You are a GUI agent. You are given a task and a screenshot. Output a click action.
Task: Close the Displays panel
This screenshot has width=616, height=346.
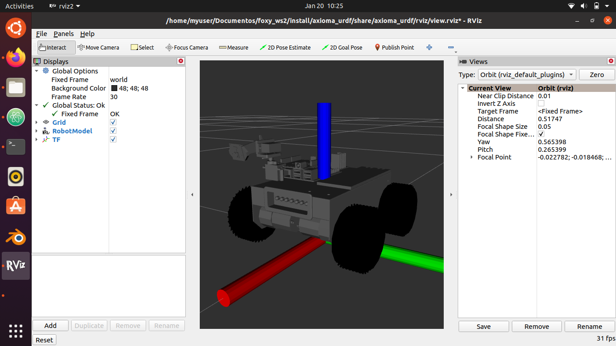click(x=181, y=61)
